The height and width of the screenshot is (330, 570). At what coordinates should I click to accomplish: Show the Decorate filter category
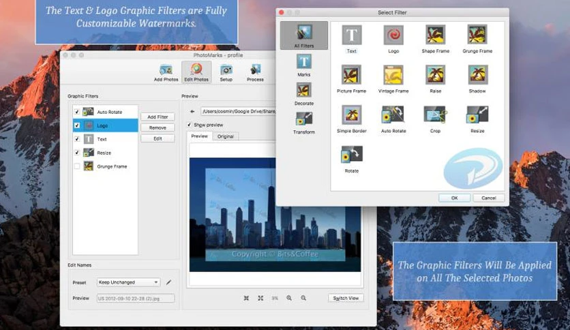304,94
